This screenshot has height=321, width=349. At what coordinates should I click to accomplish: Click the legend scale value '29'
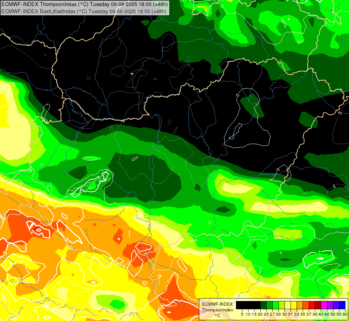click(x=278, y=314)
